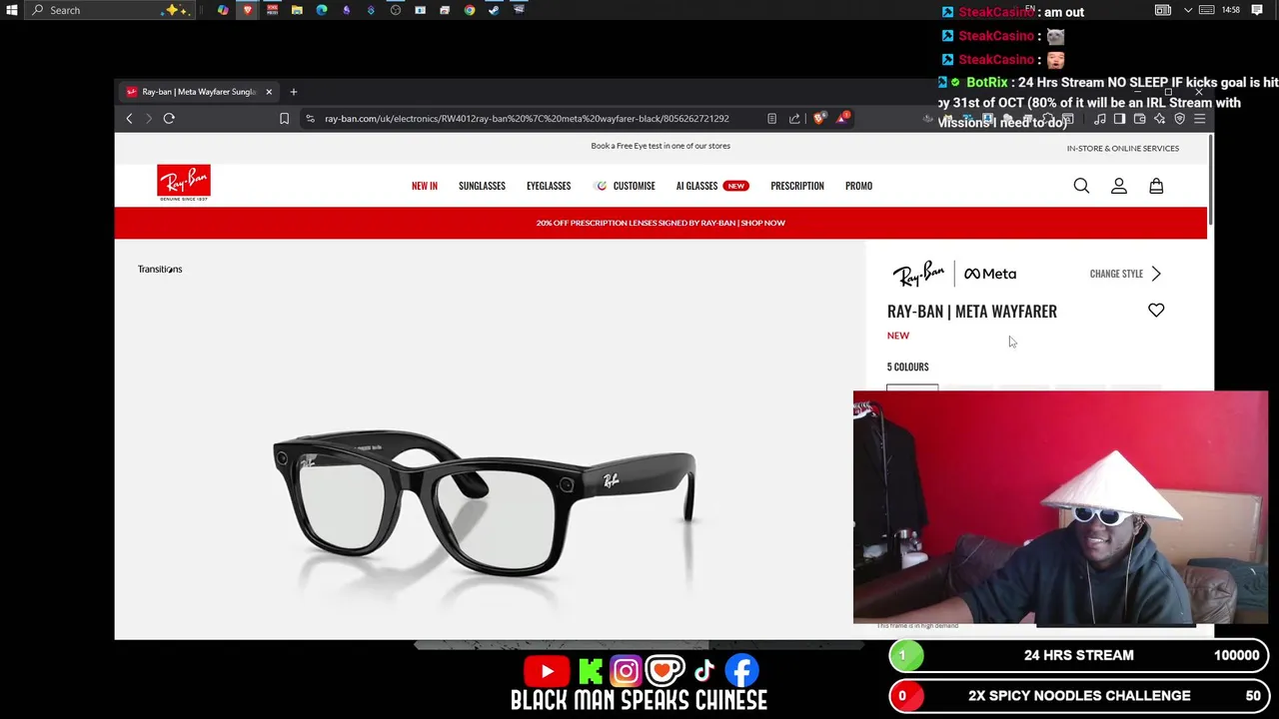The height and width of the screenshot is (719, 1279).
Task: Go to Ray-Ban home via logo
Action: point(184,183)
